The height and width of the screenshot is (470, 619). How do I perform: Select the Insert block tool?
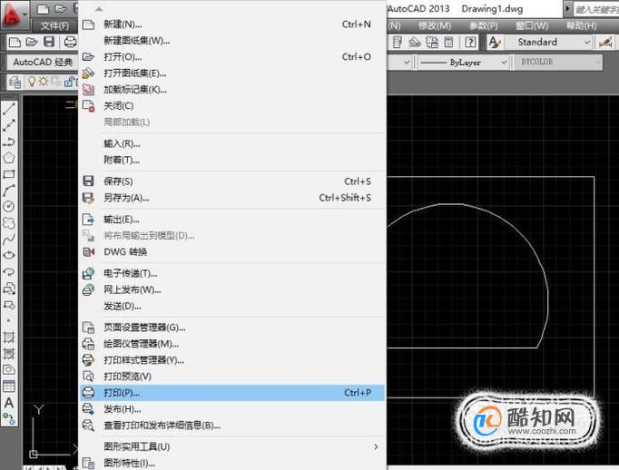coord(9,289)
